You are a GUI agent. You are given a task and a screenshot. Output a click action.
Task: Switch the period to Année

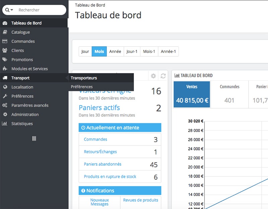click(115, 52)
